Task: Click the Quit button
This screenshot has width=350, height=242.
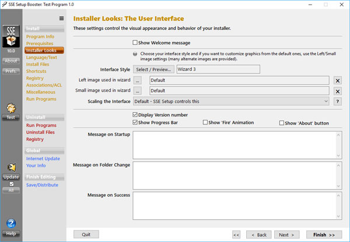Action: coord(86,234)
